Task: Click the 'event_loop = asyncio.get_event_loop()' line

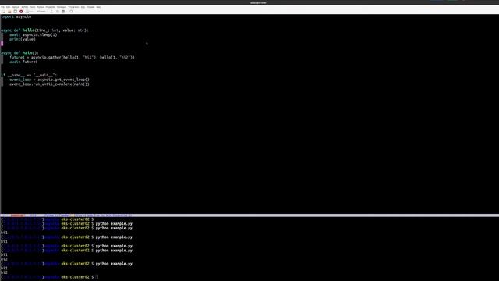Action: pyautogui.click(x=49, y=80)
